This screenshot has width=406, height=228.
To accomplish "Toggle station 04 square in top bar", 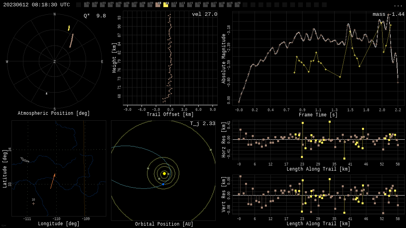I will [x=110, y=5].
